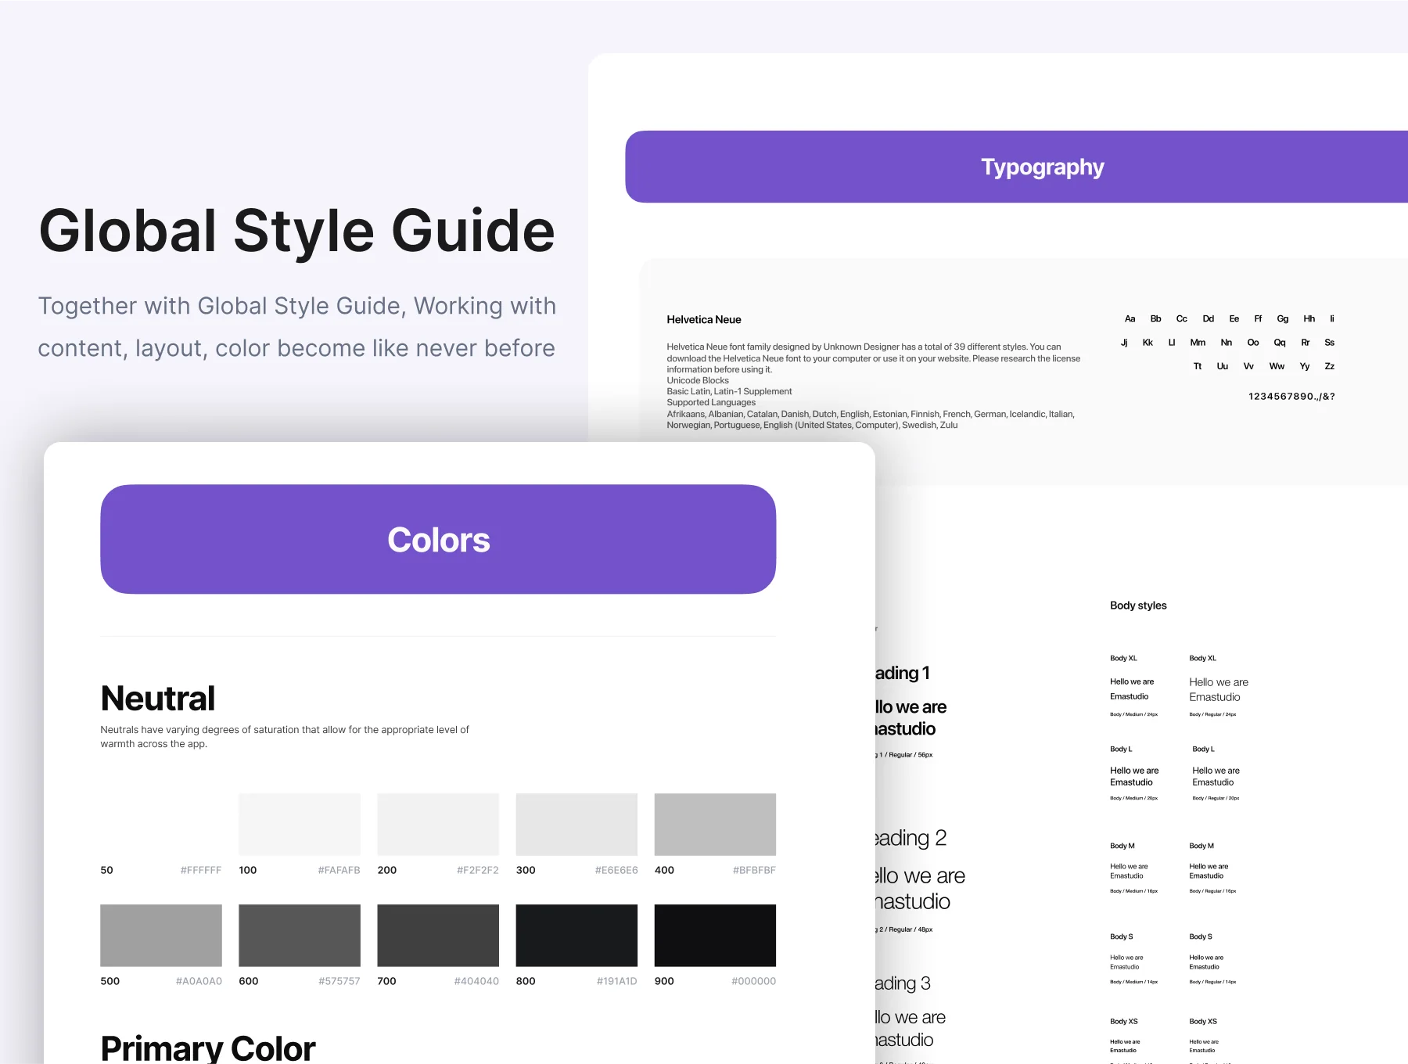The width and height of the screenshot is (1408, 1064).
Task: Click the "Qq" glyph sample
Action: click(x=1280, y=343)
